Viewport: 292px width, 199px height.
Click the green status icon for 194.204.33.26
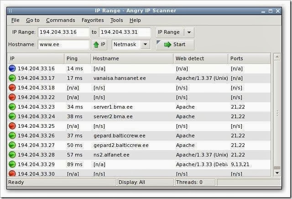(12, 136)
